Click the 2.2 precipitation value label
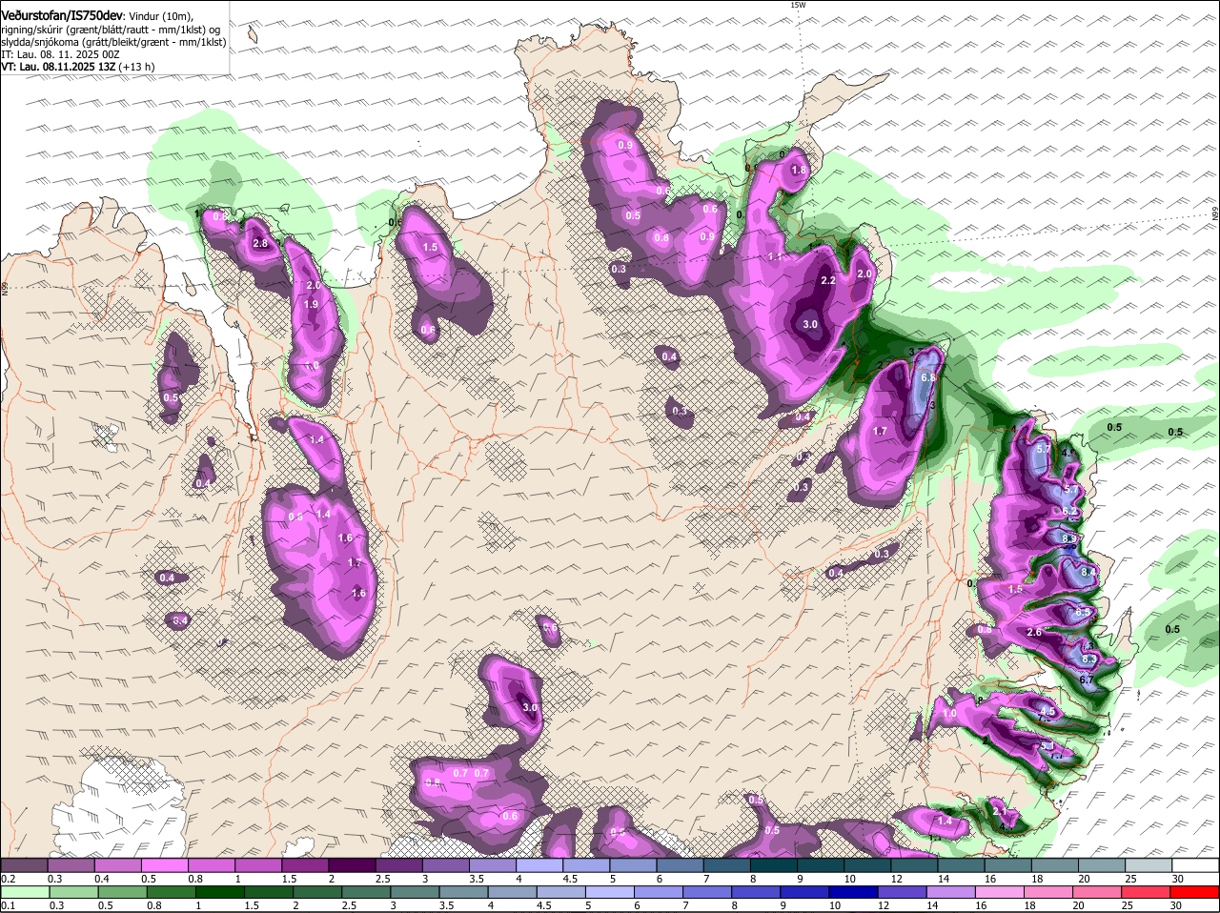 tap(828, 280)
